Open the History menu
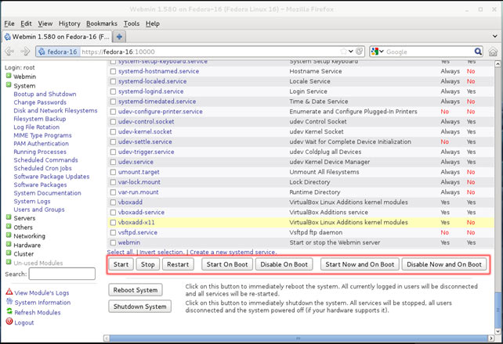This screenshot has width=503, height=344. [x=69, y=23]
